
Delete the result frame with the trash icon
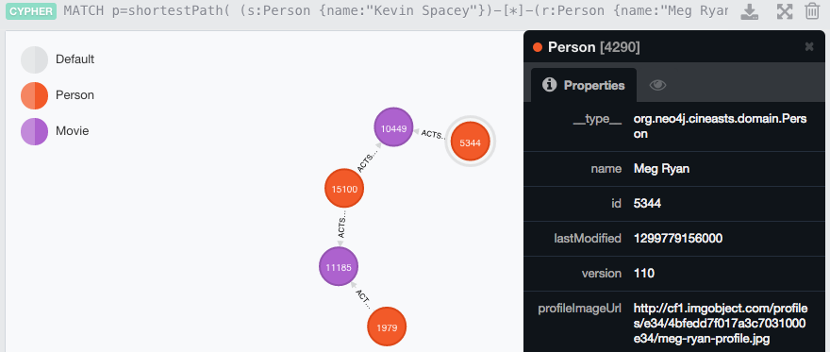[x=812, y=11]
